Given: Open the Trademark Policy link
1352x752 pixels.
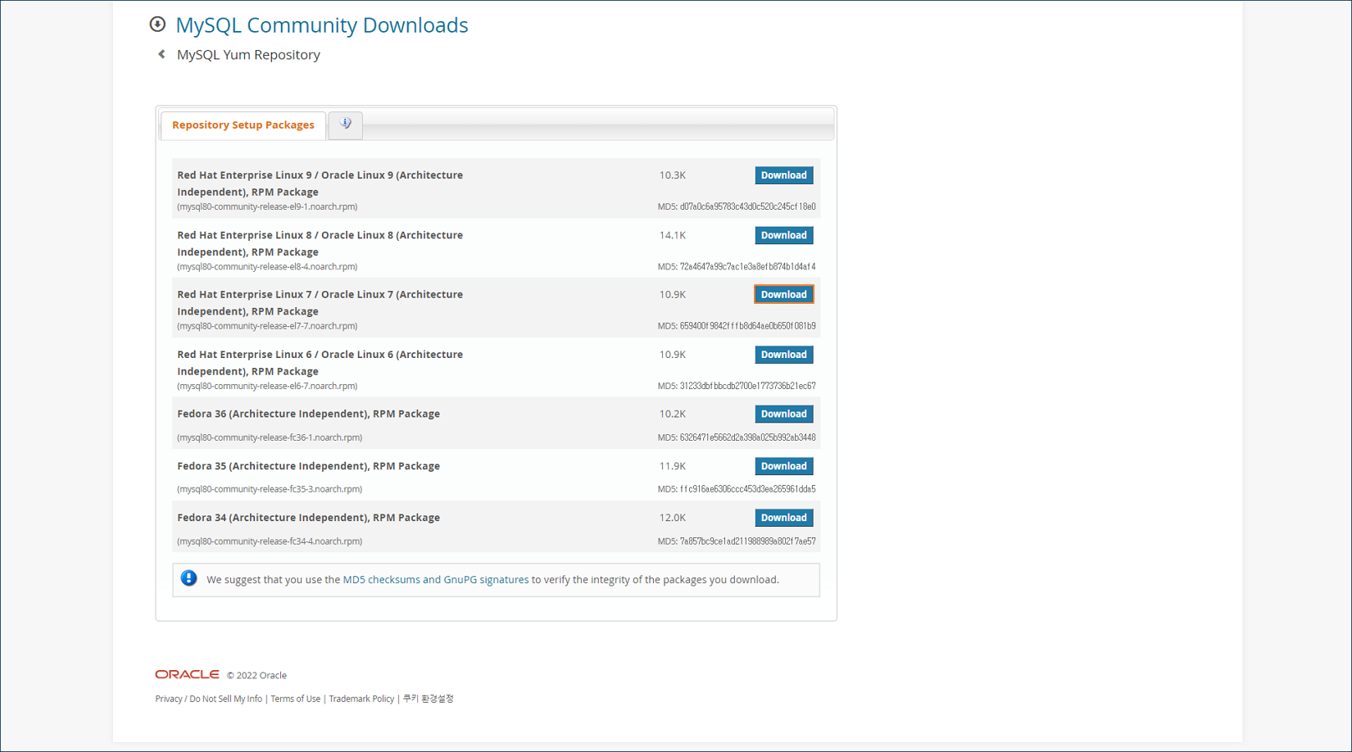Looking at the screenshot, I should 361,699.
